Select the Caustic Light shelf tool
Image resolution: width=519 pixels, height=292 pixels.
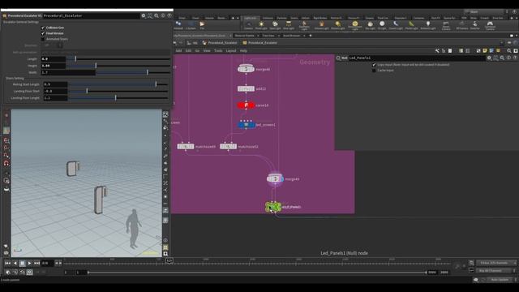pyautogui.click(x=396, y=25)
